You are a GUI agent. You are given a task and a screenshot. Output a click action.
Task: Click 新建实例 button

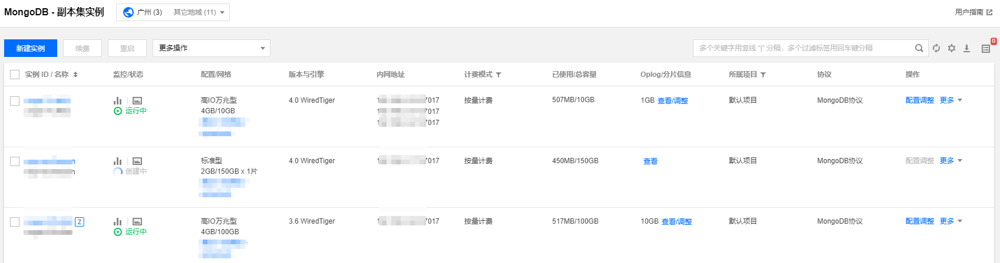(31, 48)
